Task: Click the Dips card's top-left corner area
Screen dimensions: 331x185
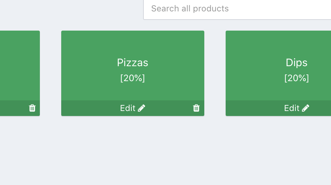Action: [x=232, y=36]
